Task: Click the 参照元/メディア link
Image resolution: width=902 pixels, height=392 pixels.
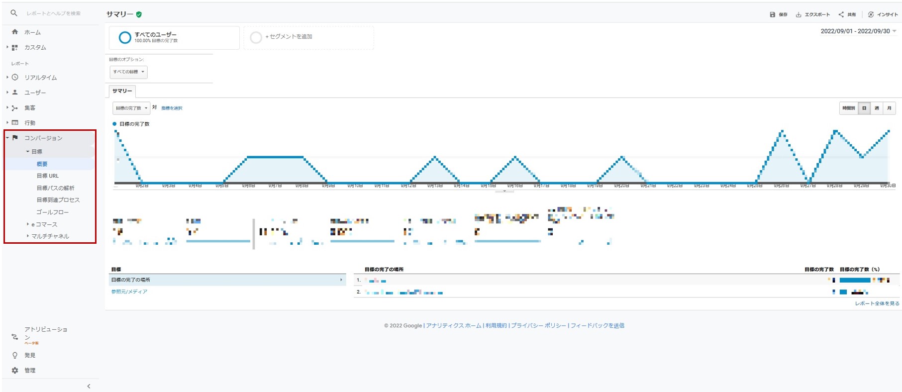Action: [129, 292]
